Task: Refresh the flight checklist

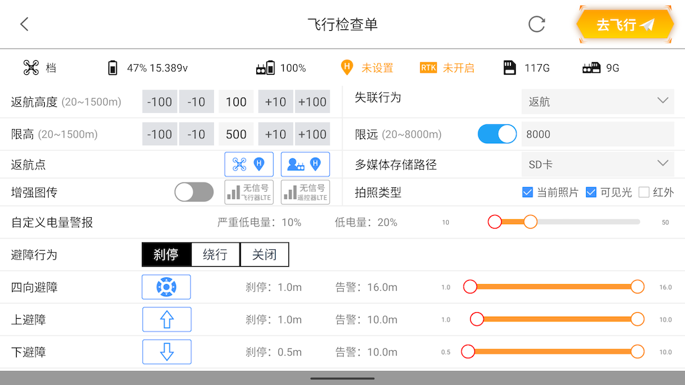Action: tap(536, 23)
